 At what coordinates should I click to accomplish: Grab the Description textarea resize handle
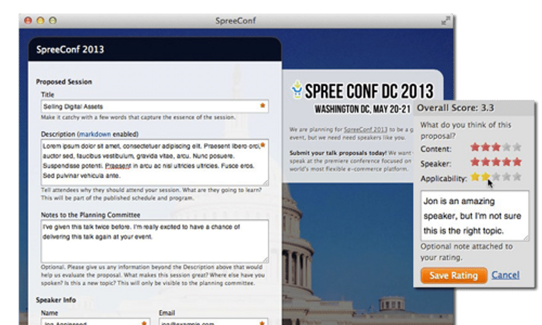[265, 182]
